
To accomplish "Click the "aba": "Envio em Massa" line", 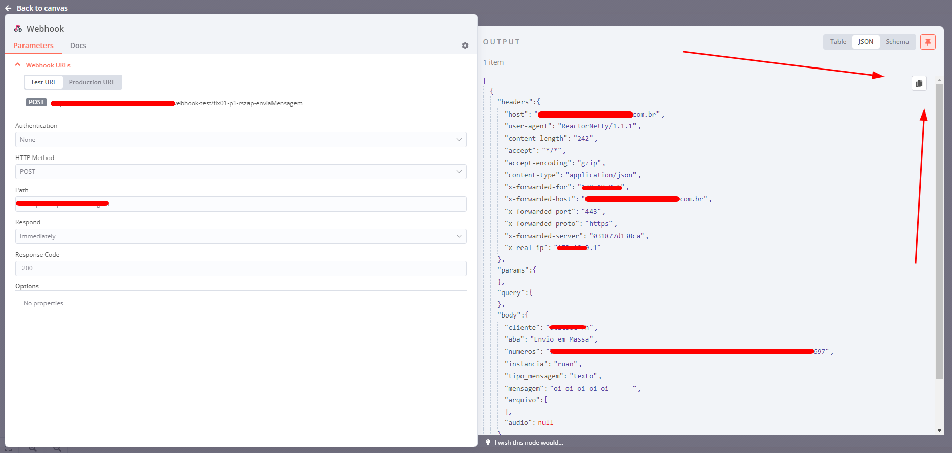I will tap(551, 339).
